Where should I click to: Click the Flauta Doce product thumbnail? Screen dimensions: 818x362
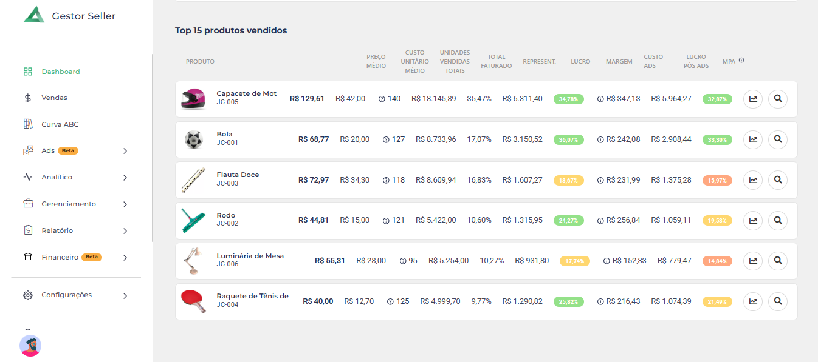[x=193, y=180]
